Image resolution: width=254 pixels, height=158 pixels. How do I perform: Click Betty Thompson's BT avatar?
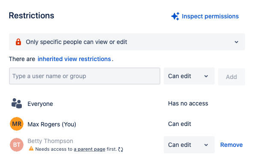point(17,145)
